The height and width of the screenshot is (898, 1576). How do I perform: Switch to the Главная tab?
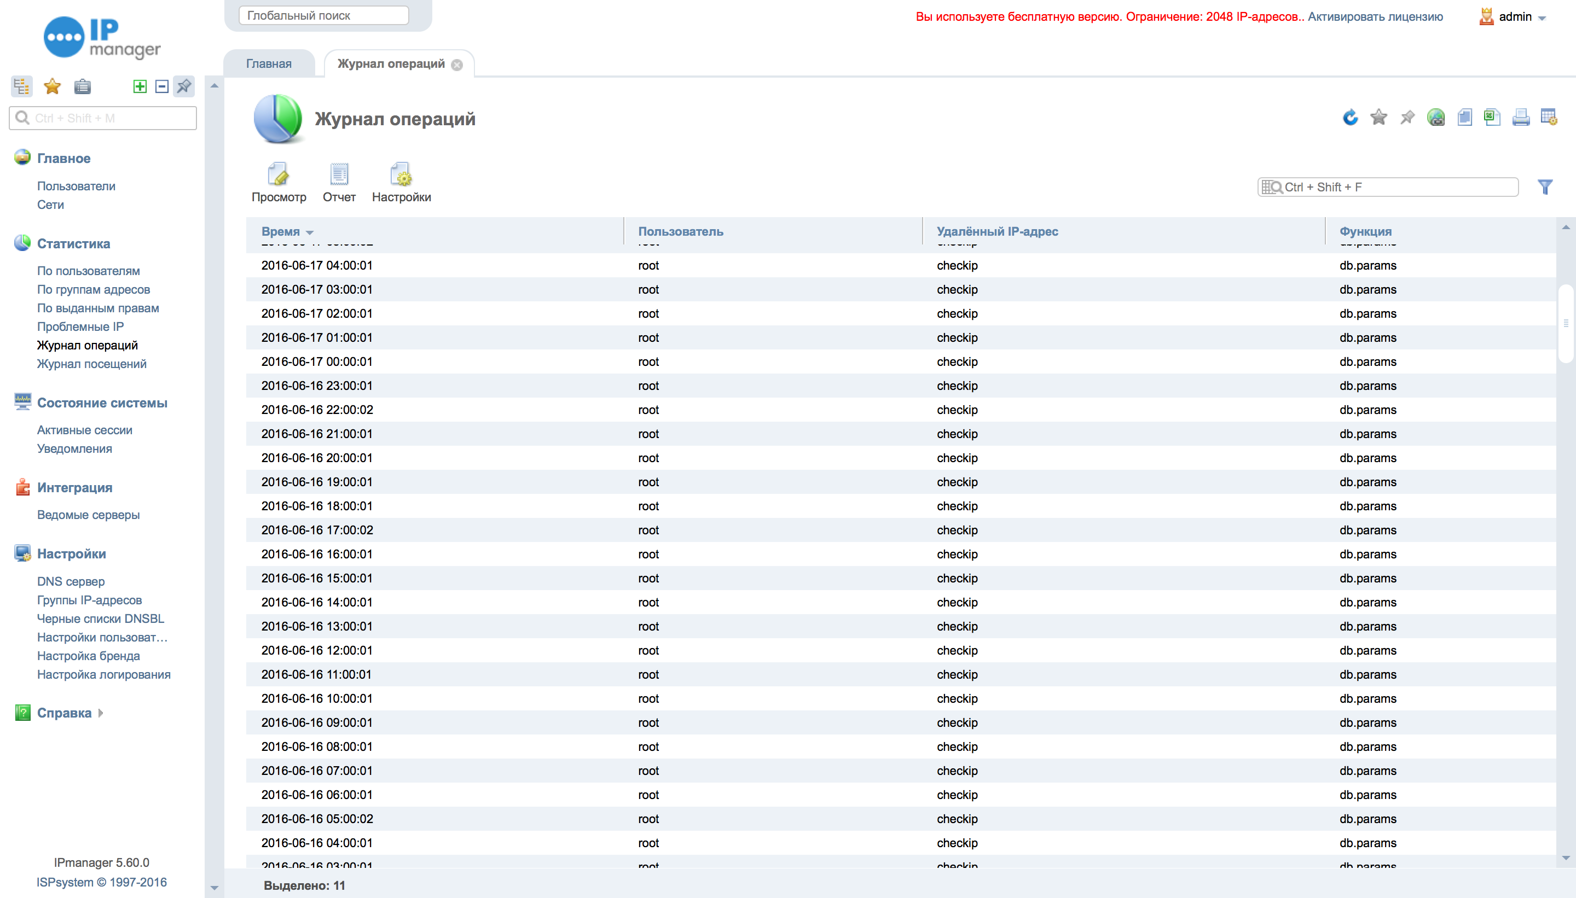(x=269, y=63)
